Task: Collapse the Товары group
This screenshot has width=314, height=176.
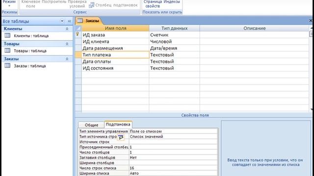Action: (67, 44)
